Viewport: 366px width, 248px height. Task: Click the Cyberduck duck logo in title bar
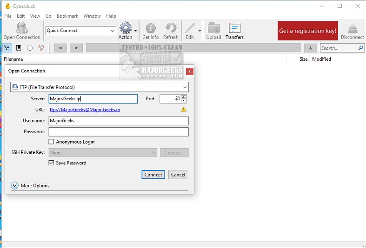coord(8,6)
